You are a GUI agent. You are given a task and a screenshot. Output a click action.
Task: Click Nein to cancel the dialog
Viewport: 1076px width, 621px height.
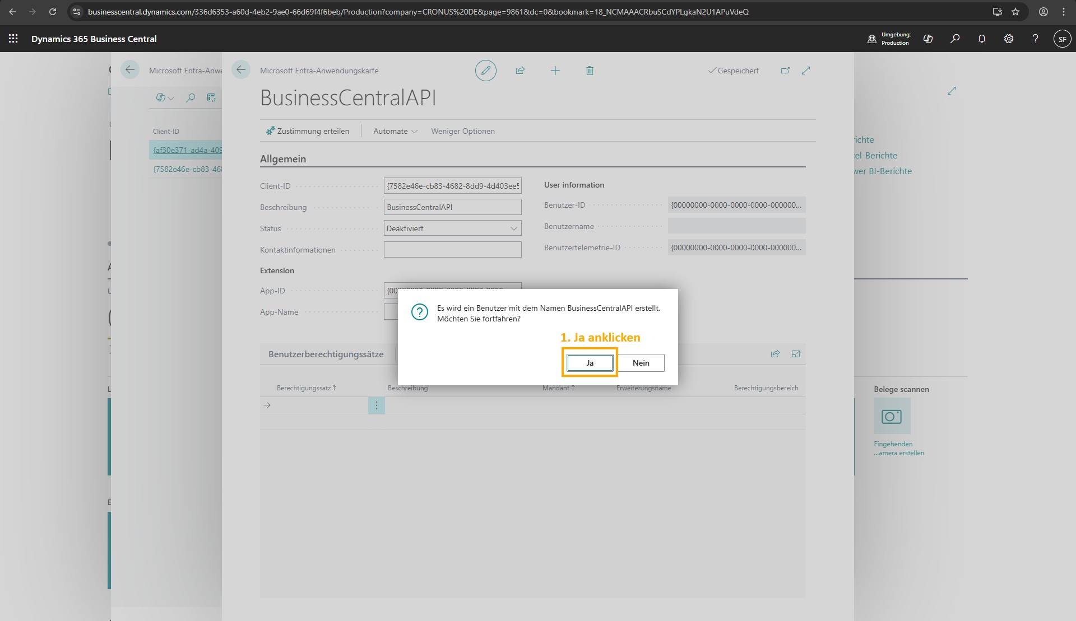click(641, 363)
